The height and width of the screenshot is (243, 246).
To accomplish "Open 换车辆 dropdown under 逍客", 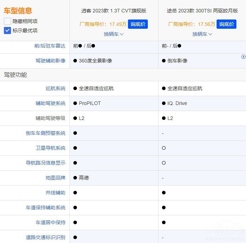I will 113,34.
